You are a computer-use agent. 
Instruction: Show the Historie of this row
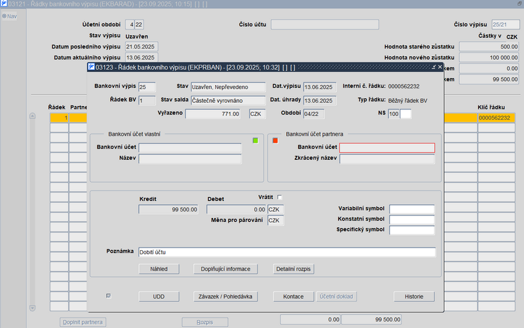(x=414, y=297)
